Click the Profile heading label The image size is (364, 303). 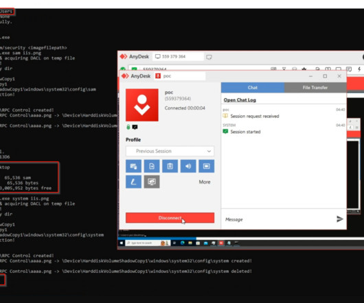[133, 140]
